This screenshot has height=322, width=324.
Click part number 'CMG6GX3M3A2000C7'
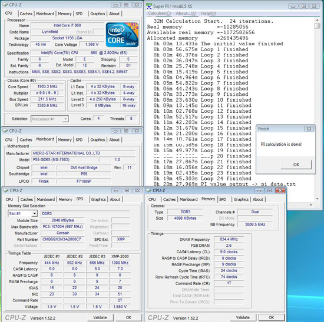[x=62, y=239]
